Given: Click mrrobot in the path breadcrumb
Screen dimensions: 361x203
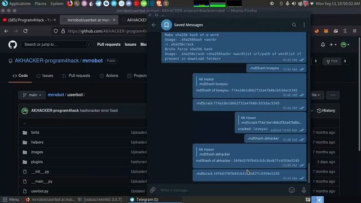Looking at the screenshot, I should [56, 95].
